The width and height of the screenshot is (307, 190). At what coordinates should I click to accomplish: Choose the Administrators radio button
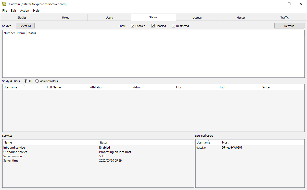click(37, 81)
